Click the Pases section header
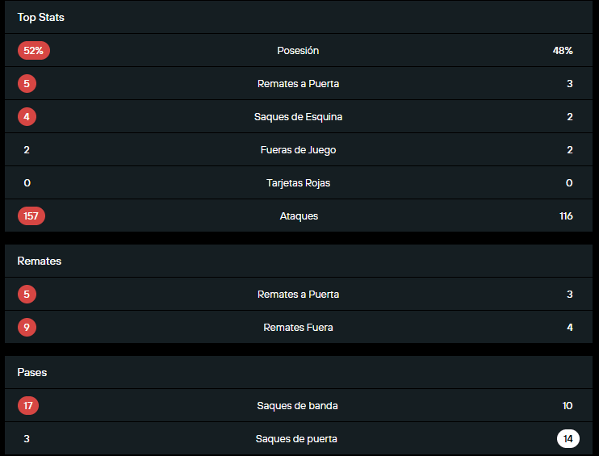599x456 pixels. [32, 372]
